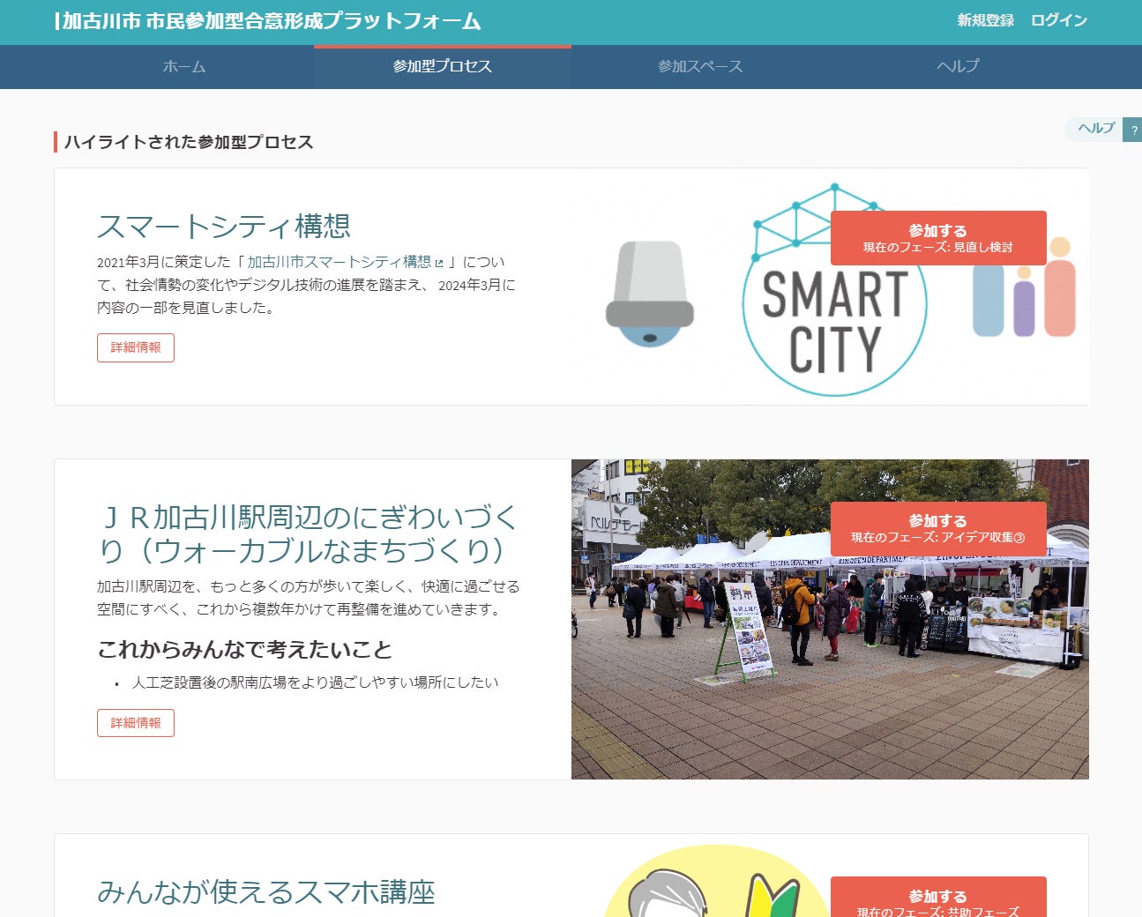Click the ログイン link
The width and height of the screenshot is (1142, 917).
click(x=1059, y=20)
